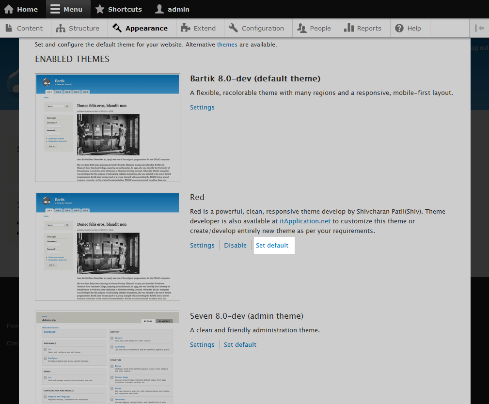Visit the itApplication.net link

click(x=305, y=221)
